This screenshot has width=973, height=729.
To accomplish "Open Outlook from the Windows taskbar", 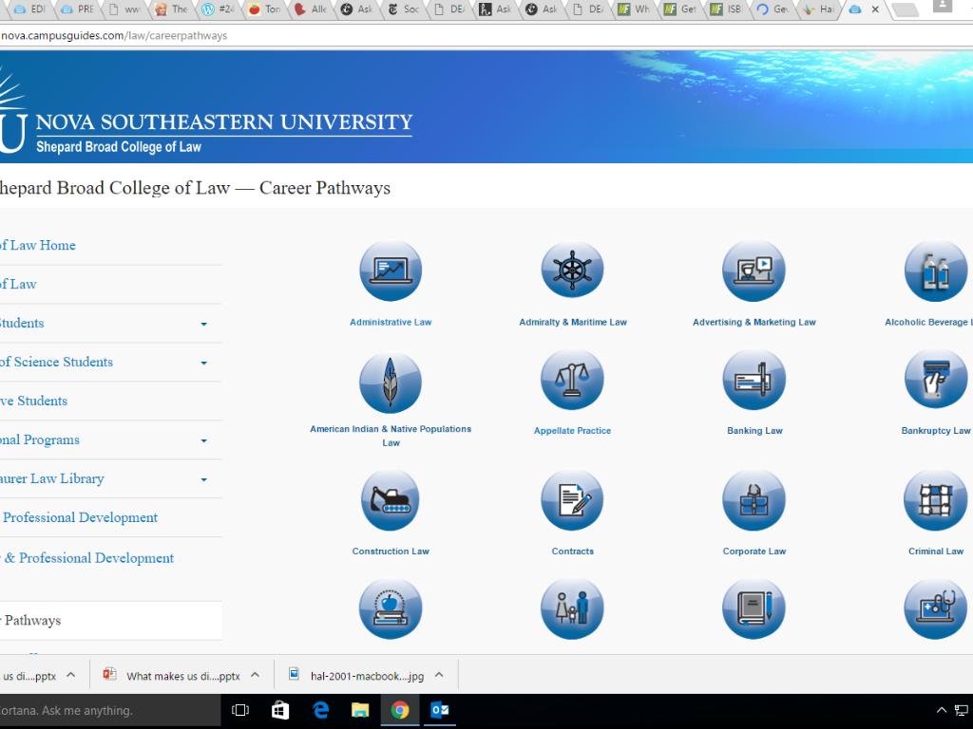I will click(440, 710).
